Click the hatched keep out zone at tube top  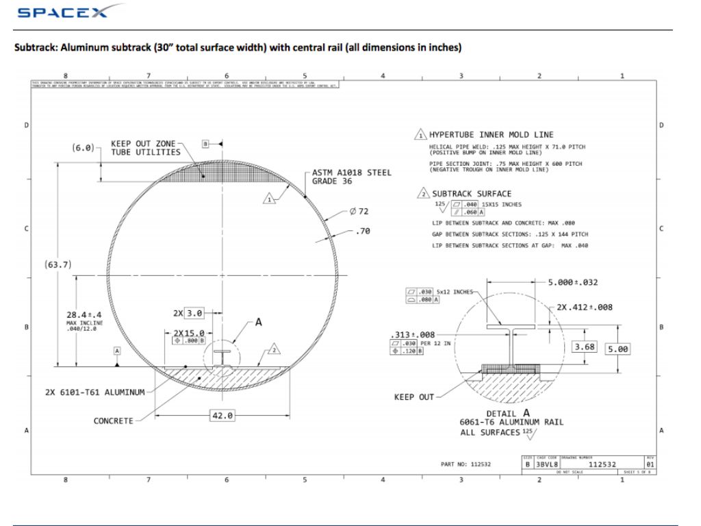pyautogui.click(x=222, y=173)
